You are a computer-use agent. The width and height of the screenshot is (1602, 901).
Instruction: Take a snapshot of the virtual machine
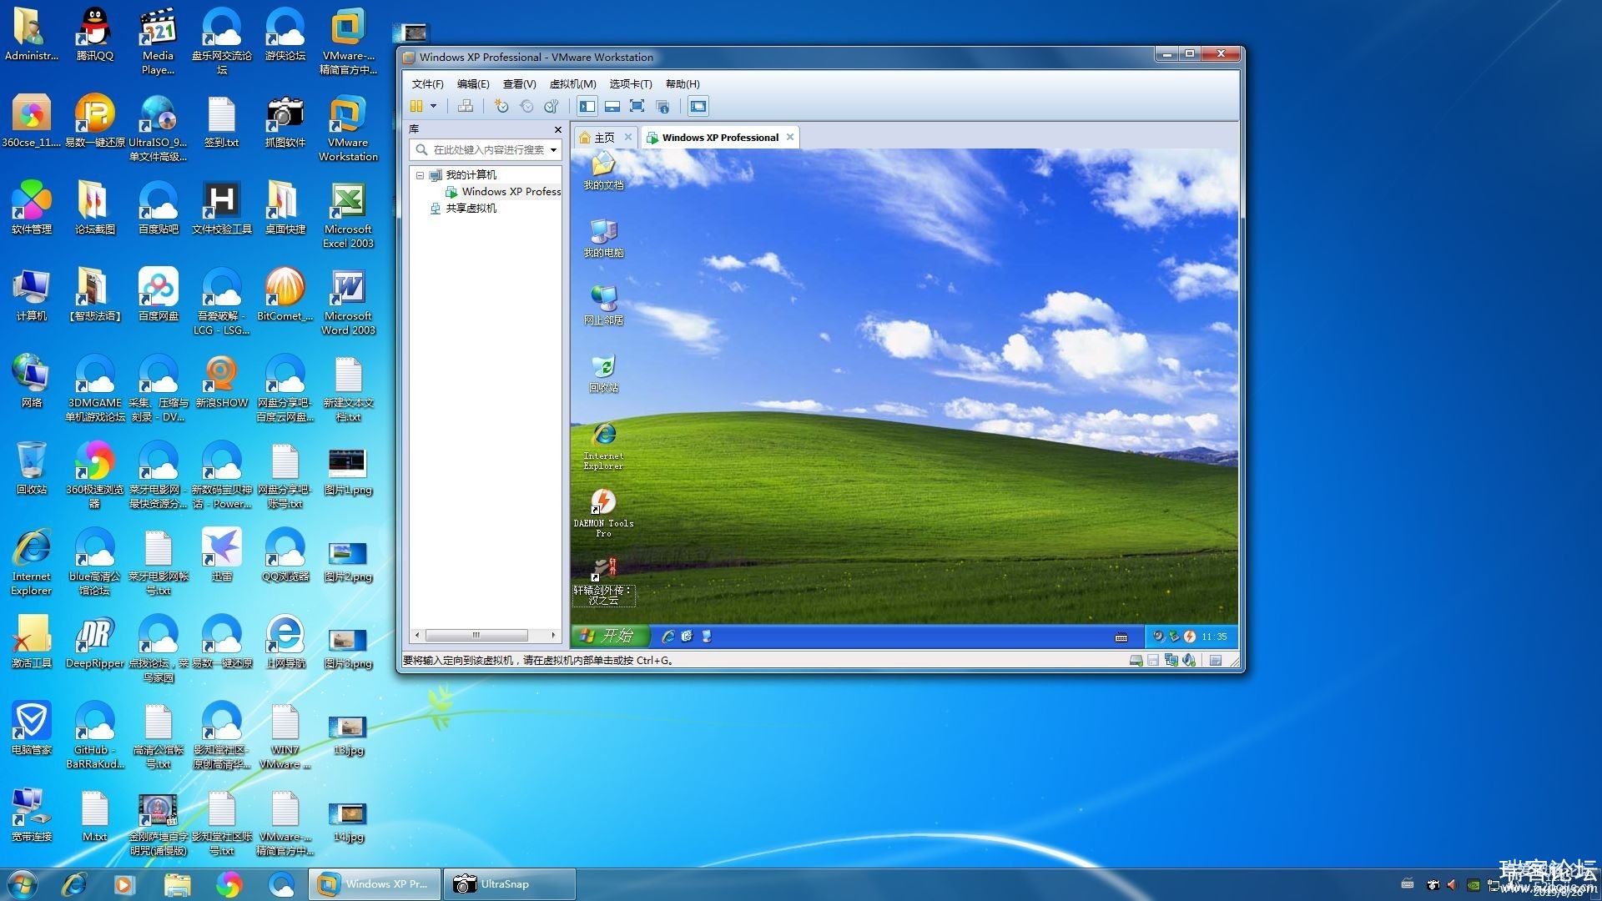[501, 106]
